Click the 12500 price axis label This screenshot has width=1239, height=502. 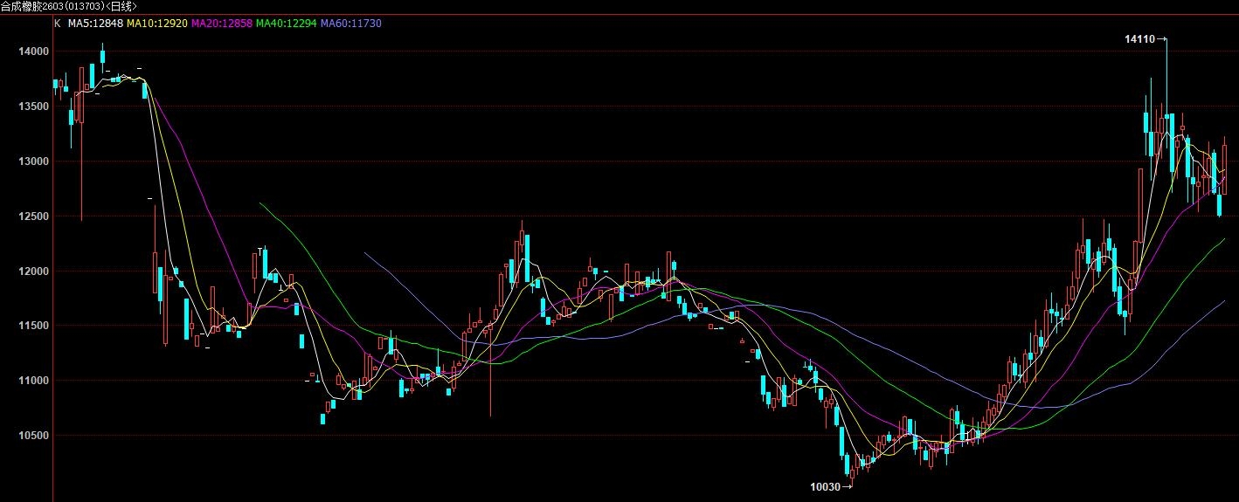[32, 217]
